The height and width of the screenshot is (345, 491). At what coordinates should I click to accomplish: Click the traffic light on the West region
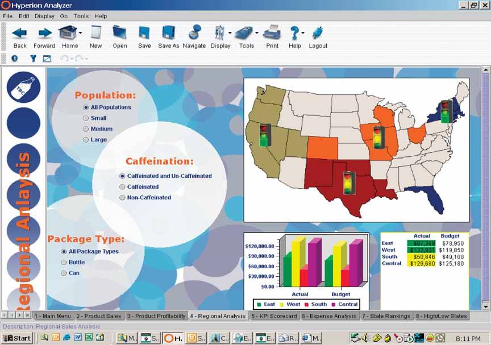pyautogui.click(x=265, y=135)
